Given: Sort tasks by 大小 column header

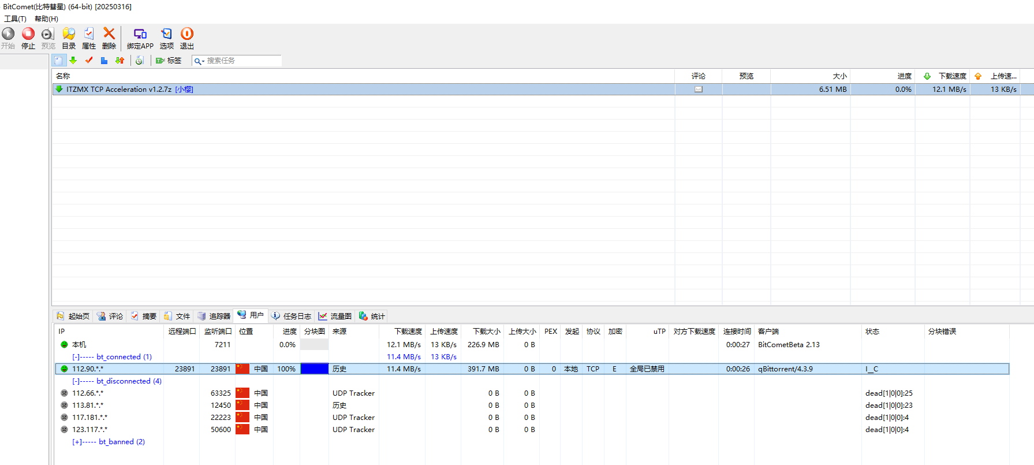Looking at the screenshot, I should (x=810, y=76).
